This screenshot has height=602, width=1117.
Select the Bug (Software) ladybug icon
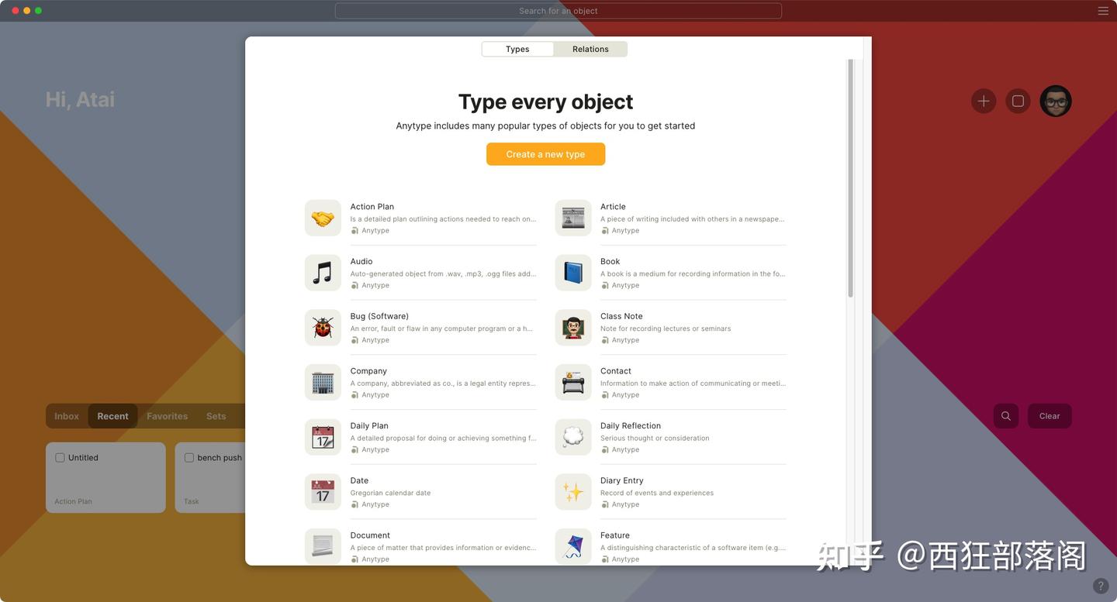(323, 328)
